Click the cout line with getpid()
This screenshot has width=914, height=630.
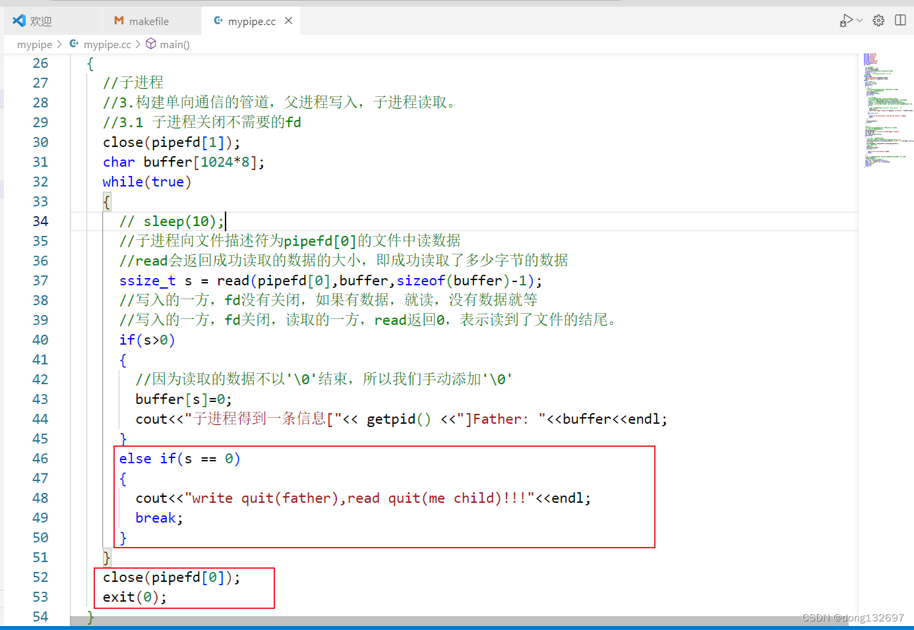tap(401, 419)
